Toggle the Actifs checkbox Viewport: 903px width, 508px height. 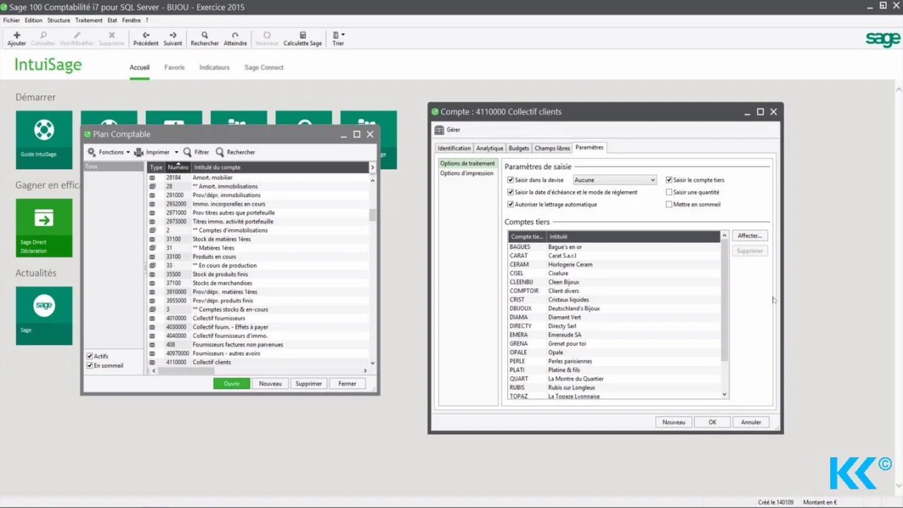tap(90, 356)
